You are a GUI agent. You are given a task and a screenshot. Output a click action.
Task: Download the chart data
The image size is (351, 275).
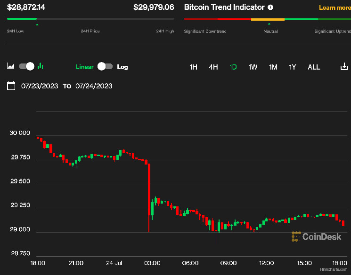click(x=344, y=66)
